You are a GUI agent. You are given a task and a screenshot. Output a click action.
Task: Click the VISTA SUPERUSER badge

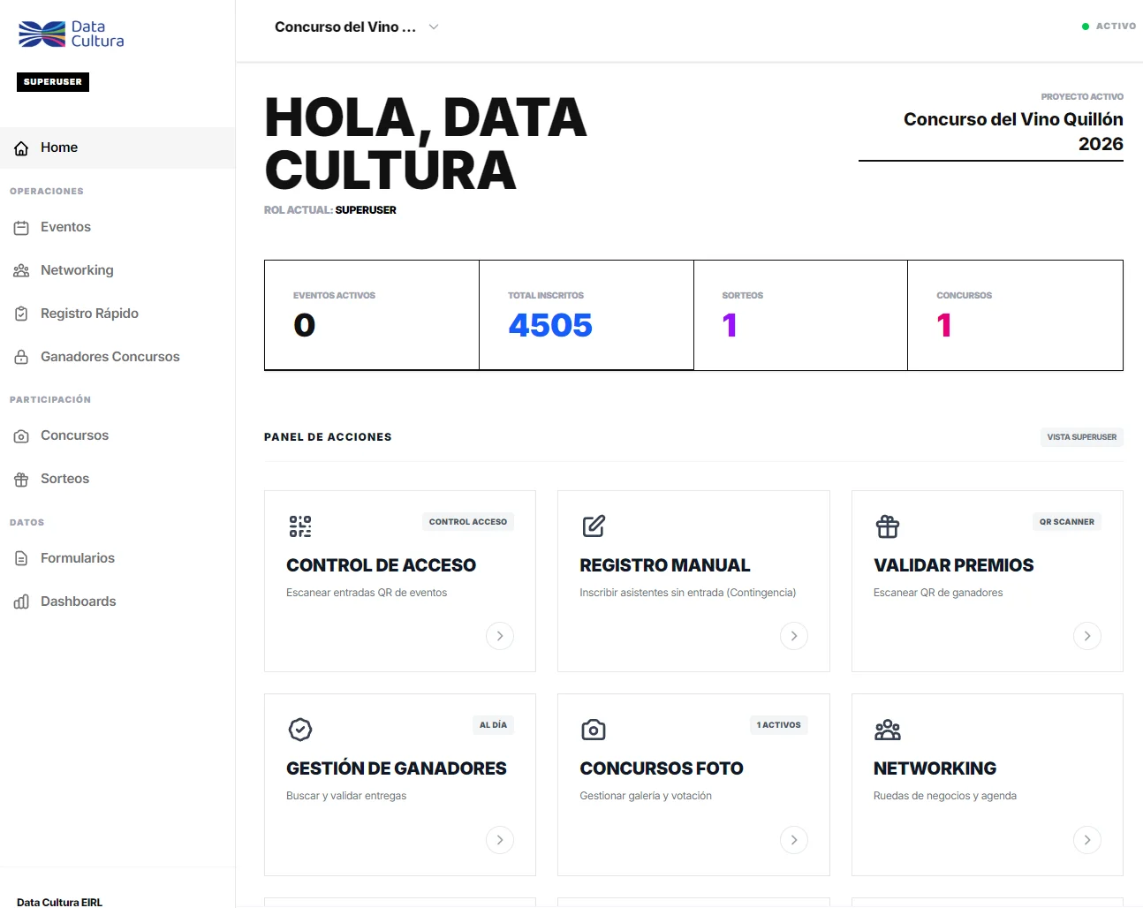tap(1081, 436)
